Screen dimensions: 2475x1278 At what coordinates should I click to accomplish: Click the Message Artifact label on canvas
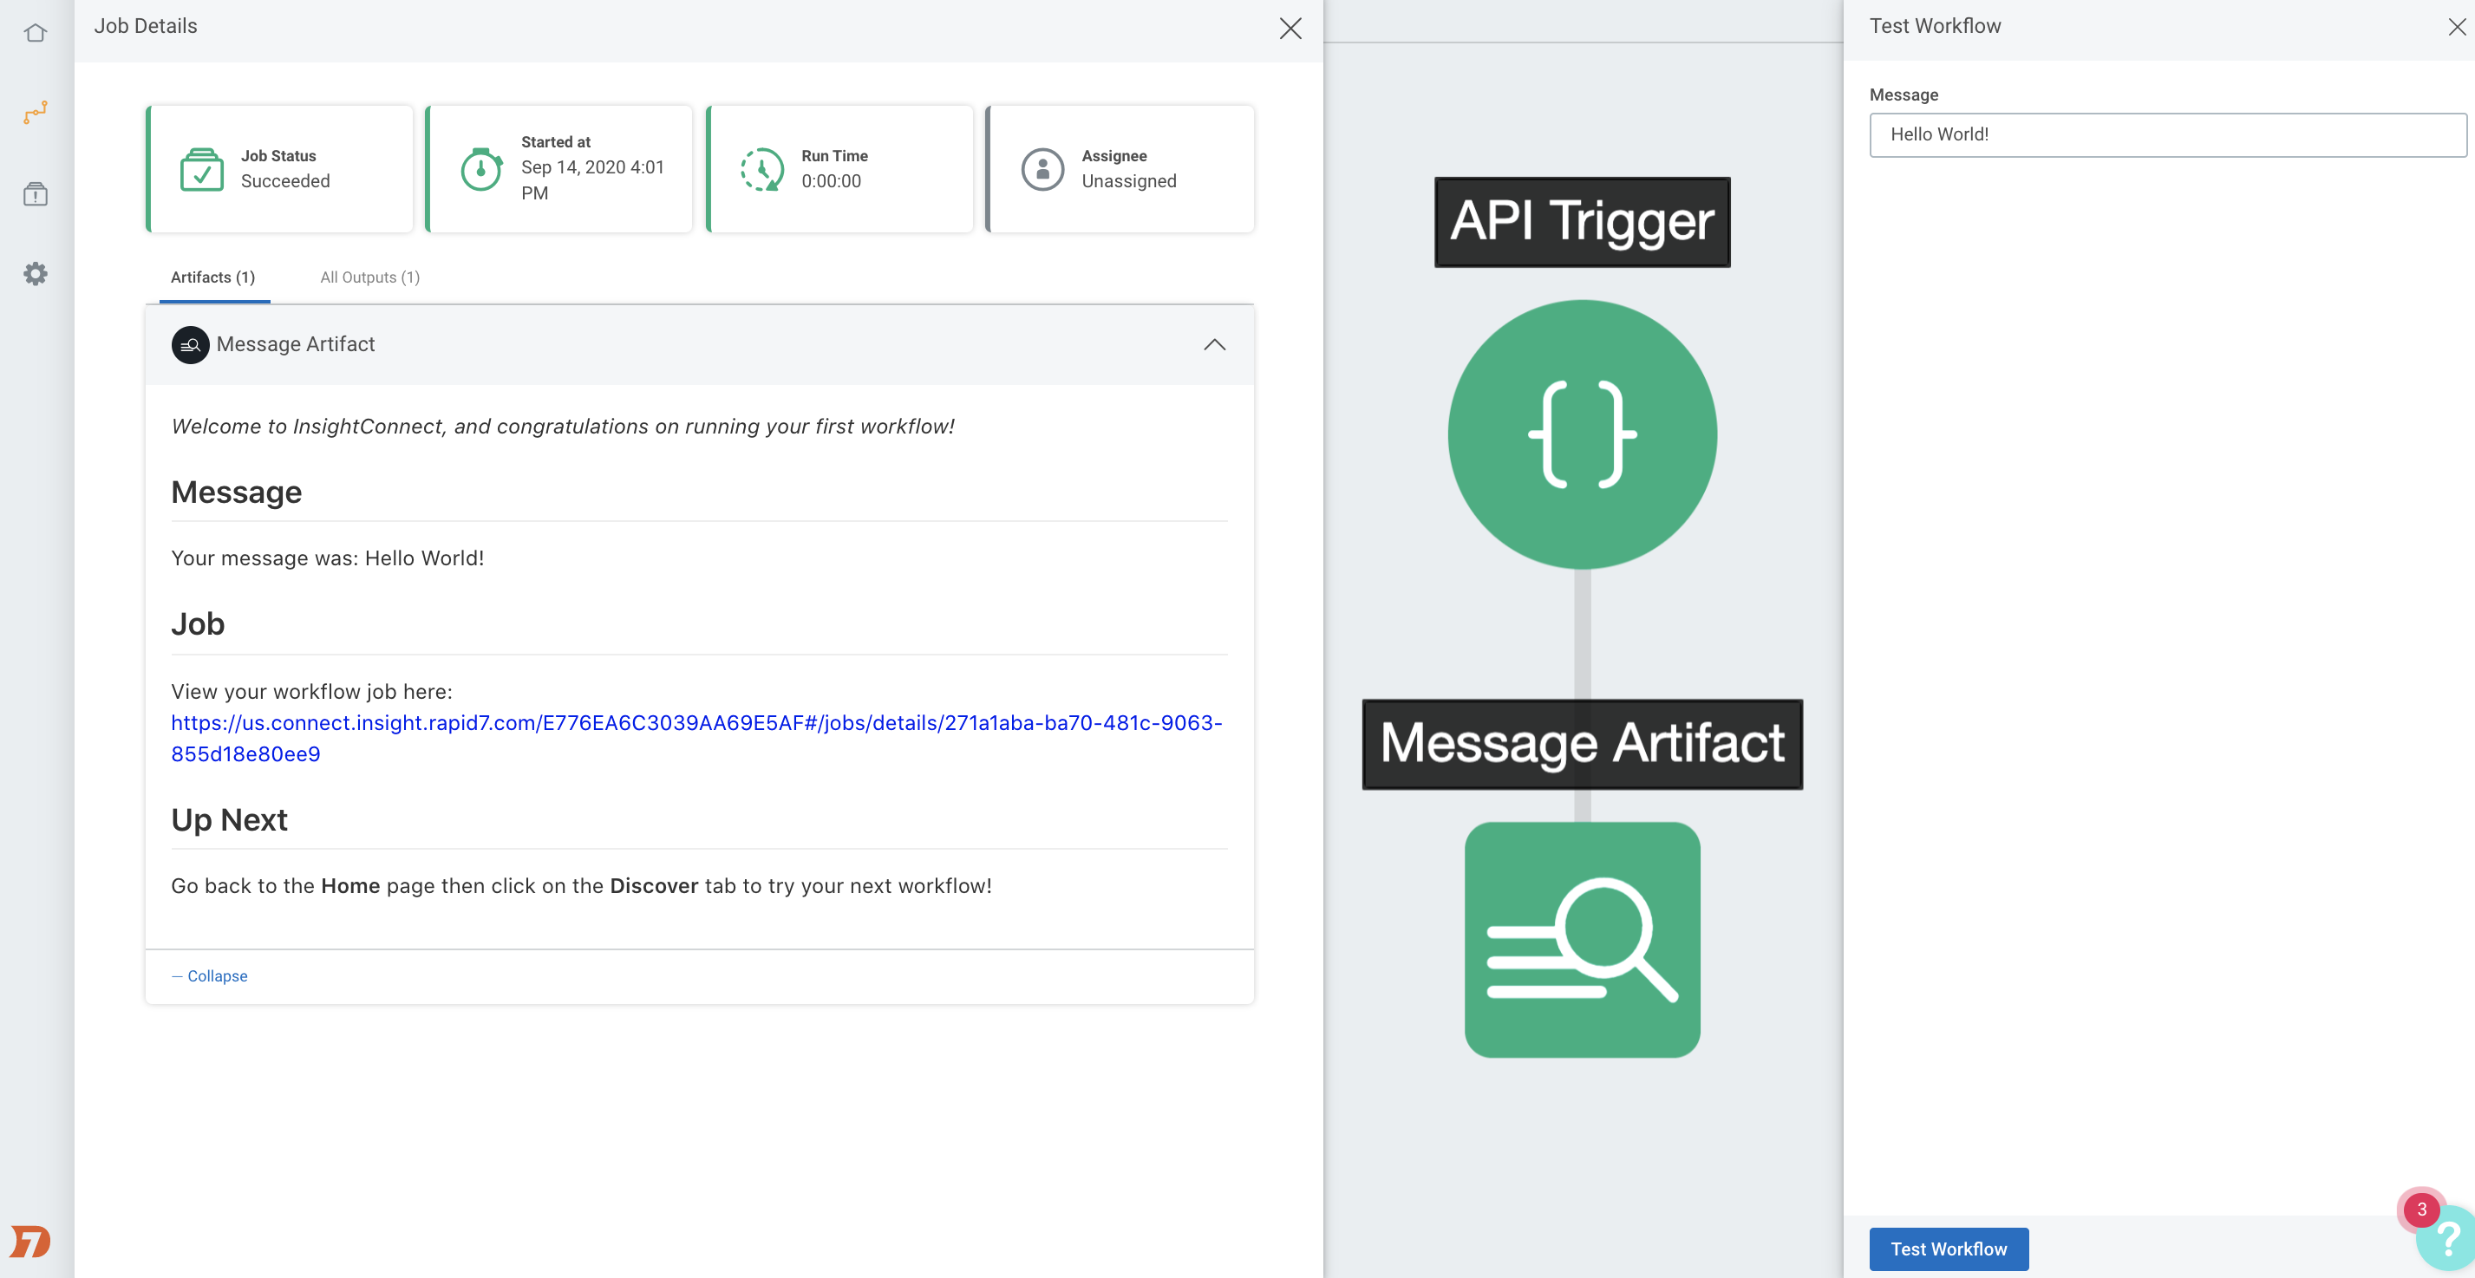1582,744
